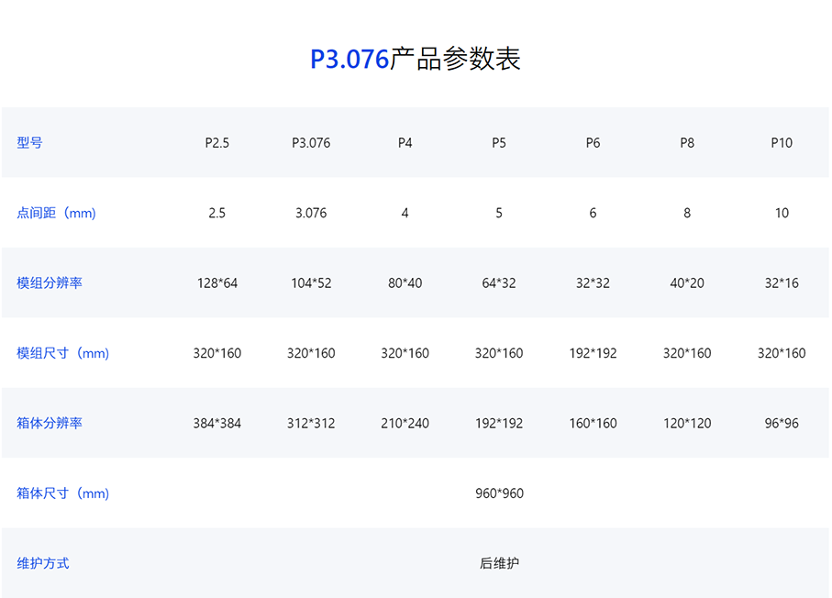Select the 210*240 cabinet resolution cell
The width and height of the screenshot is (832, 598).
405,424
